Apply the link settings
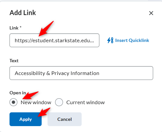Viewport: 162px width, 132px height. [x=26, y=119]
